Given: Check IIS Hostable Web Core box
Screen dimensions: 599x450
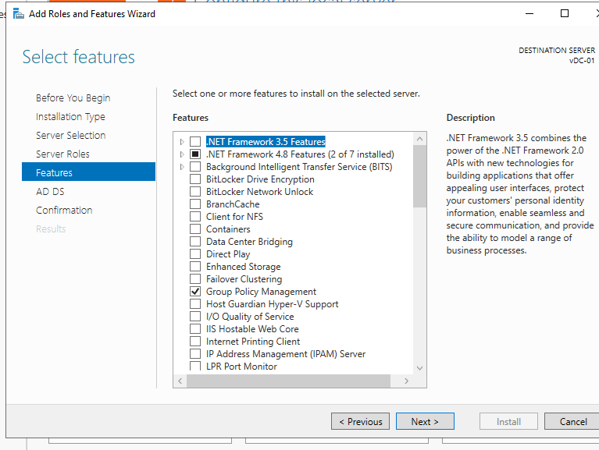Looking at the screenshot, I should pos(195,329).
